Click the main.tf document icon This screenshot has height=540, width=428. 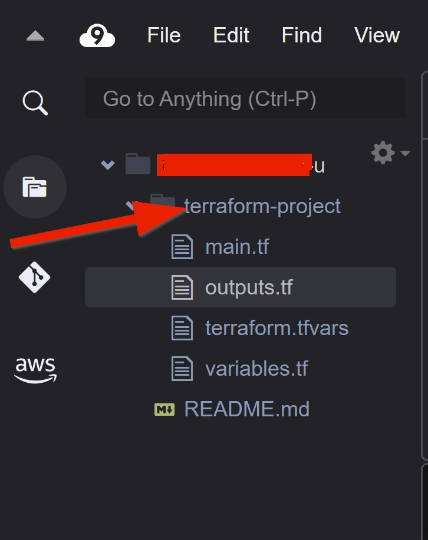(x=182, y=247)
